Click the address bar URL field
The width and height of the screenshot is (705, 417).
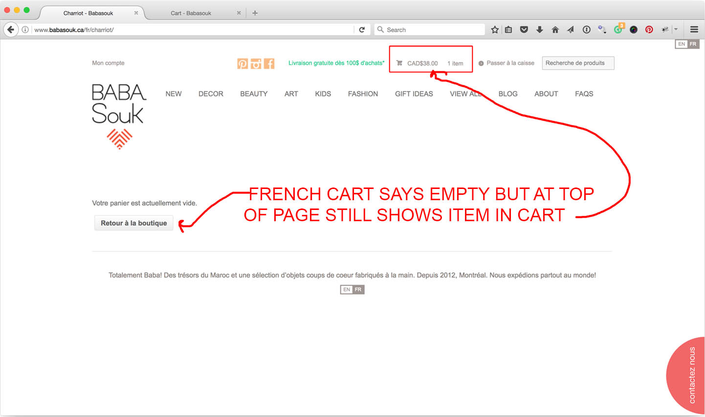193,30
